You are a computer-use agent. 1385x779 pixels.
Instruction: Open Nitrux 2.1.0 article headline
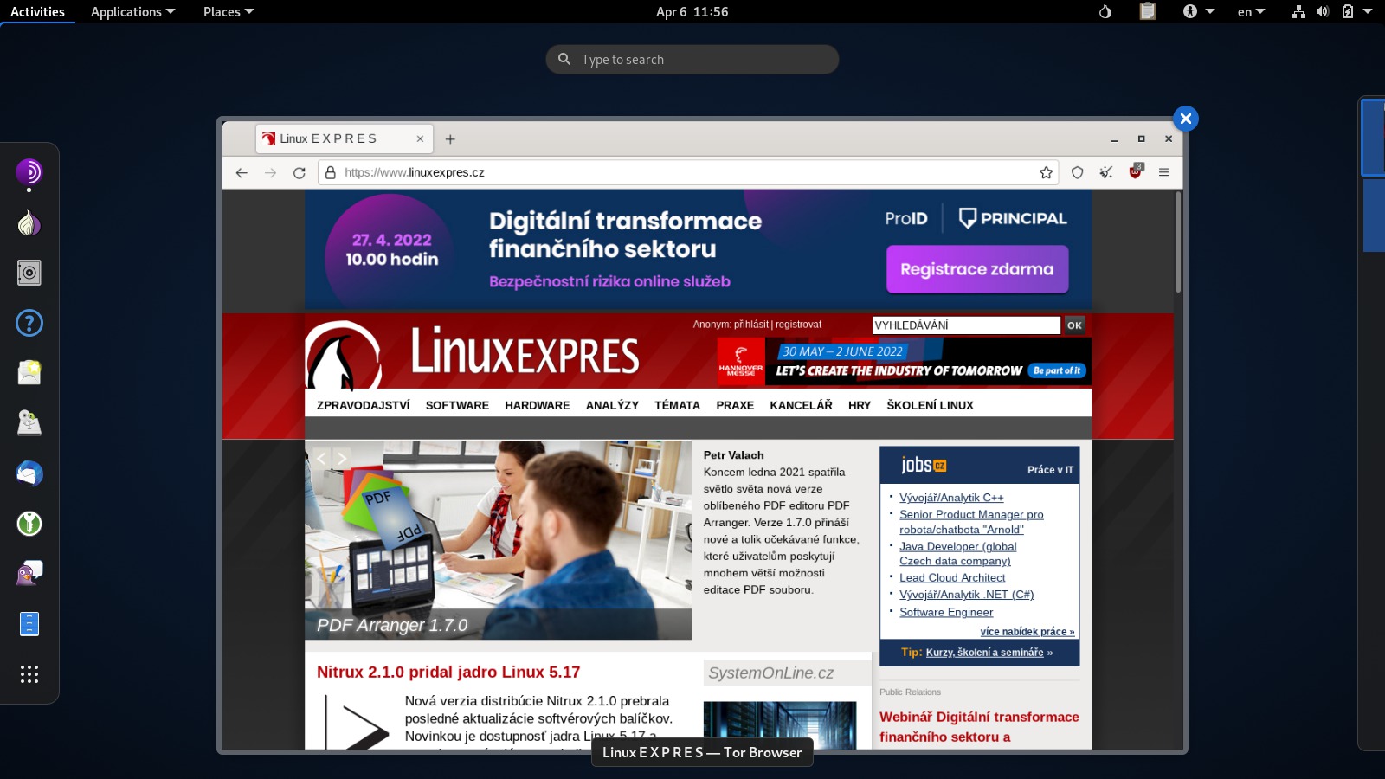[x=448, y=672]
